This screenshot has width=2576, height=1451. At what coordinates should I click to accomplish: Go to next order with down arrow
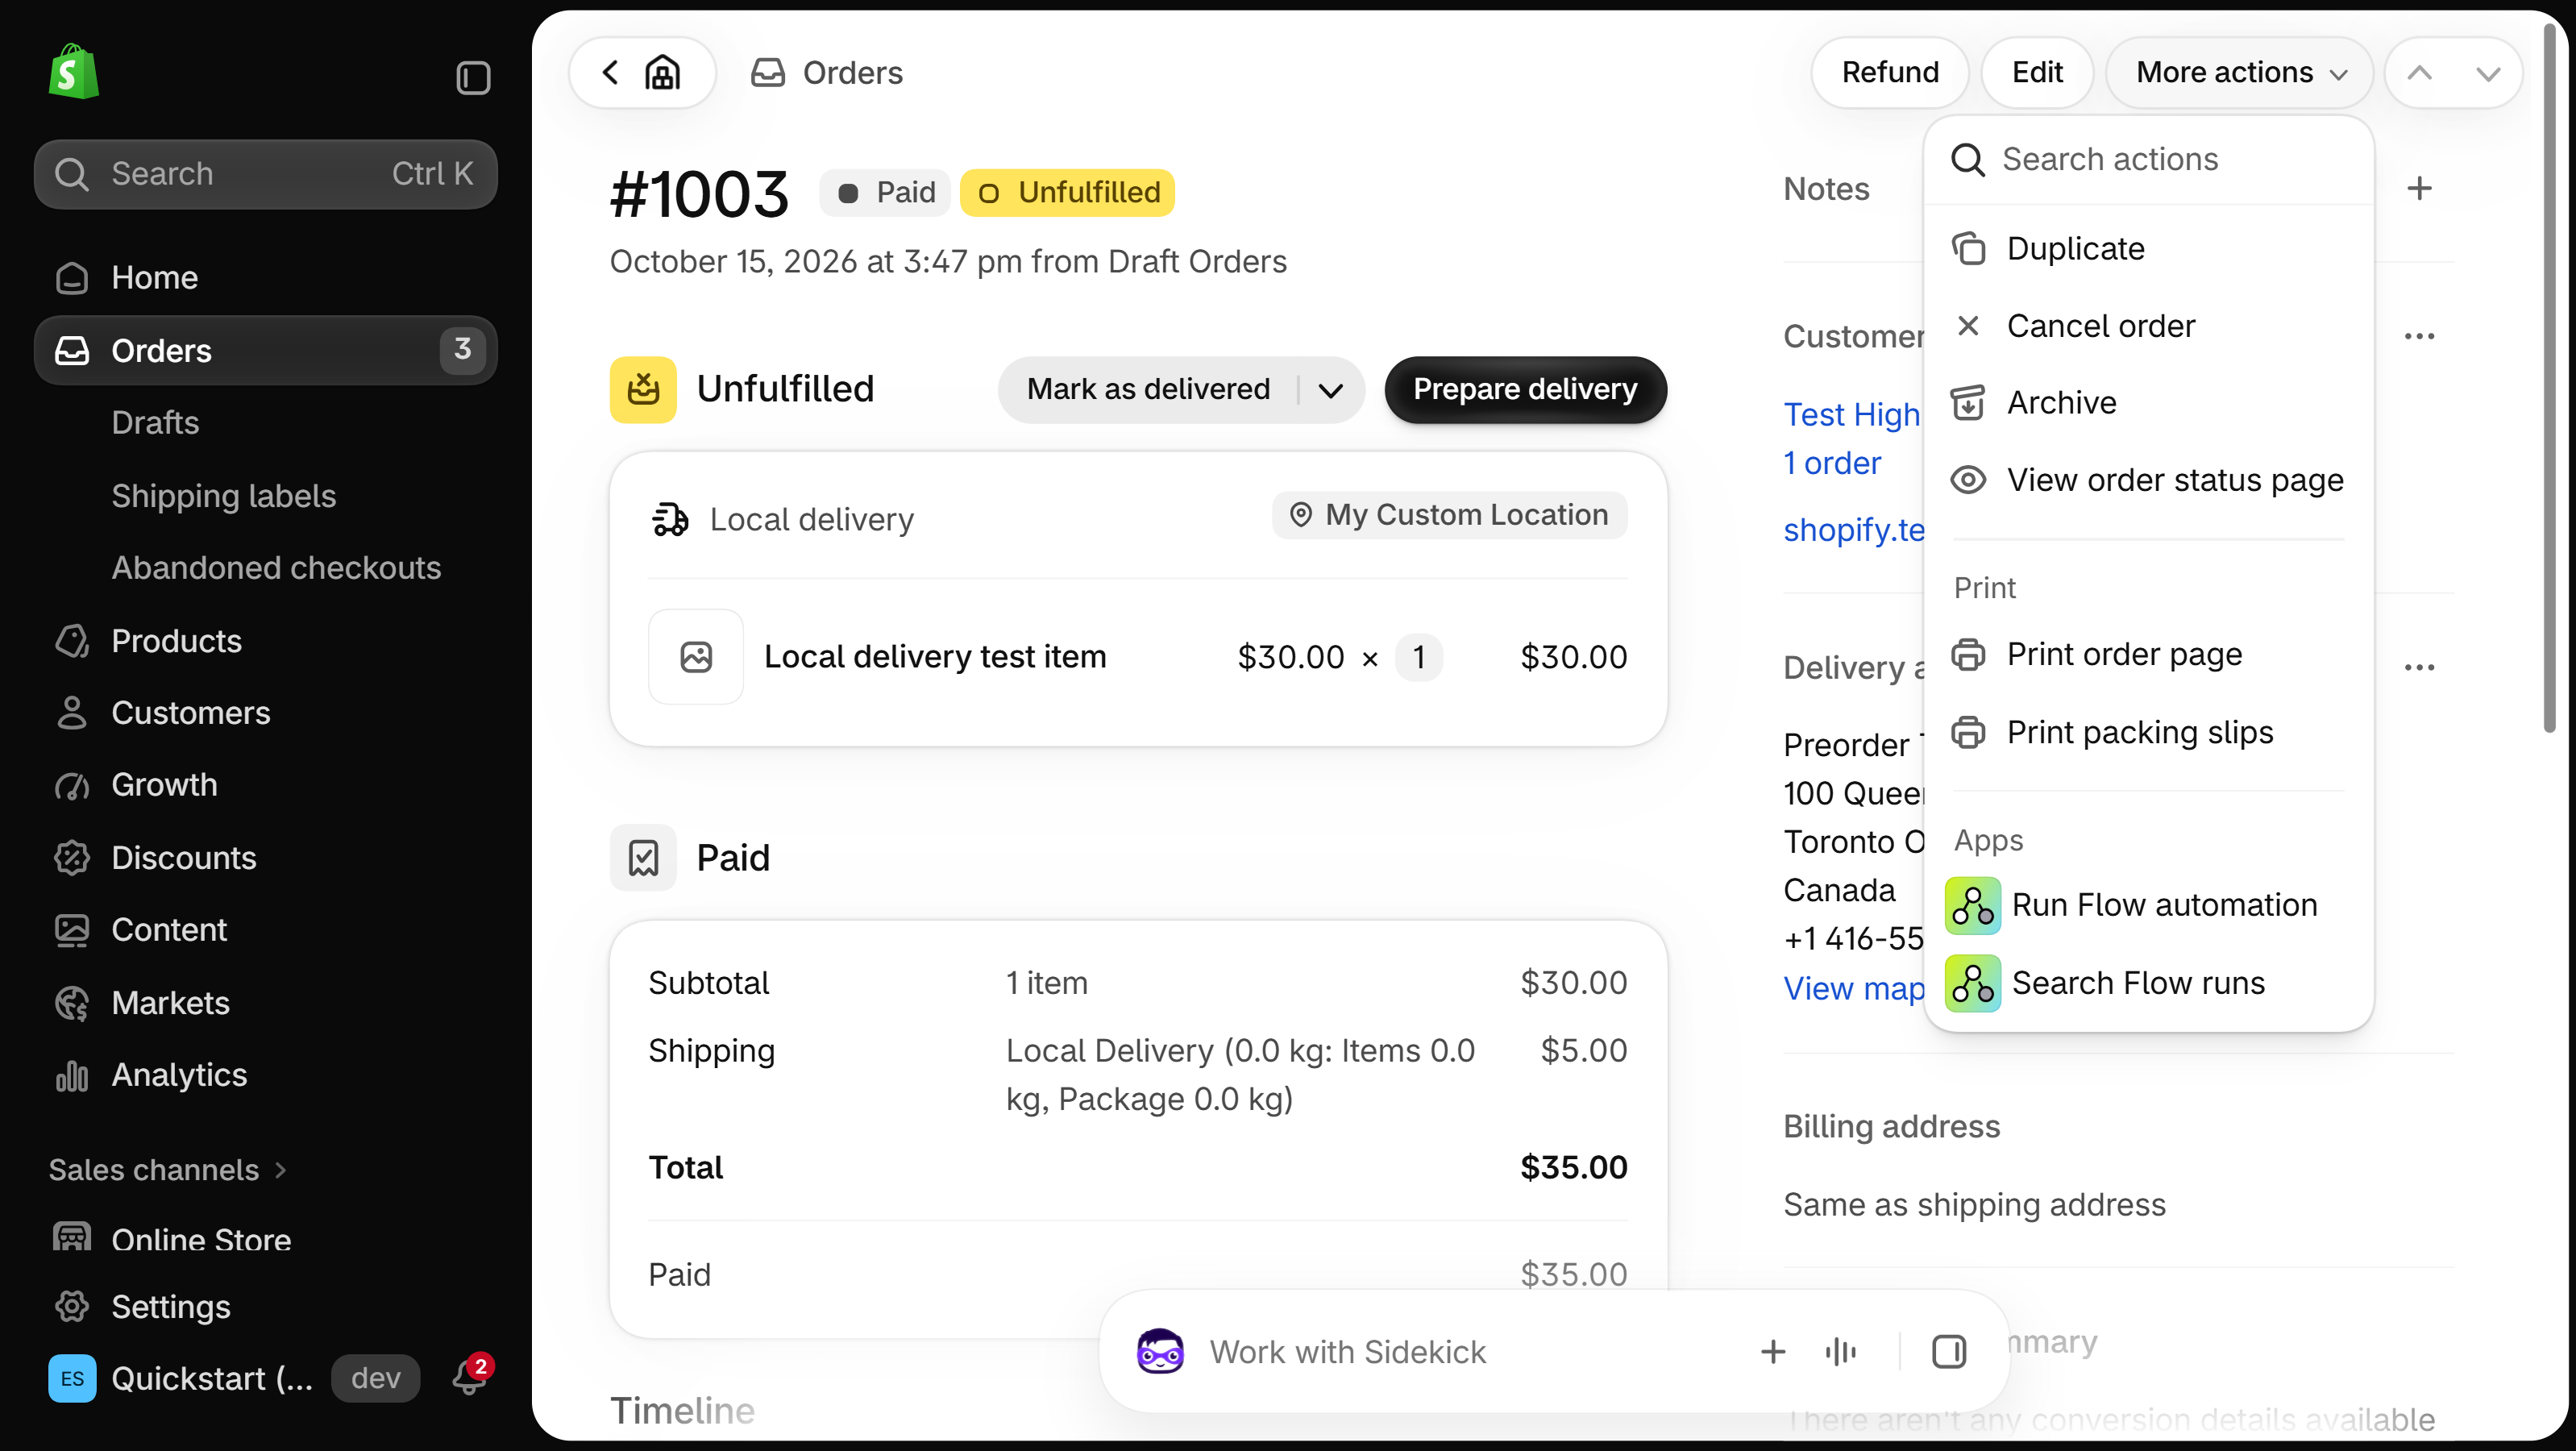click(x=2488, y=73)
